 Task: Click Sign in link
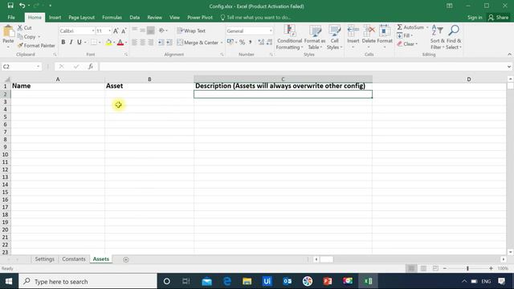point(475,18)
